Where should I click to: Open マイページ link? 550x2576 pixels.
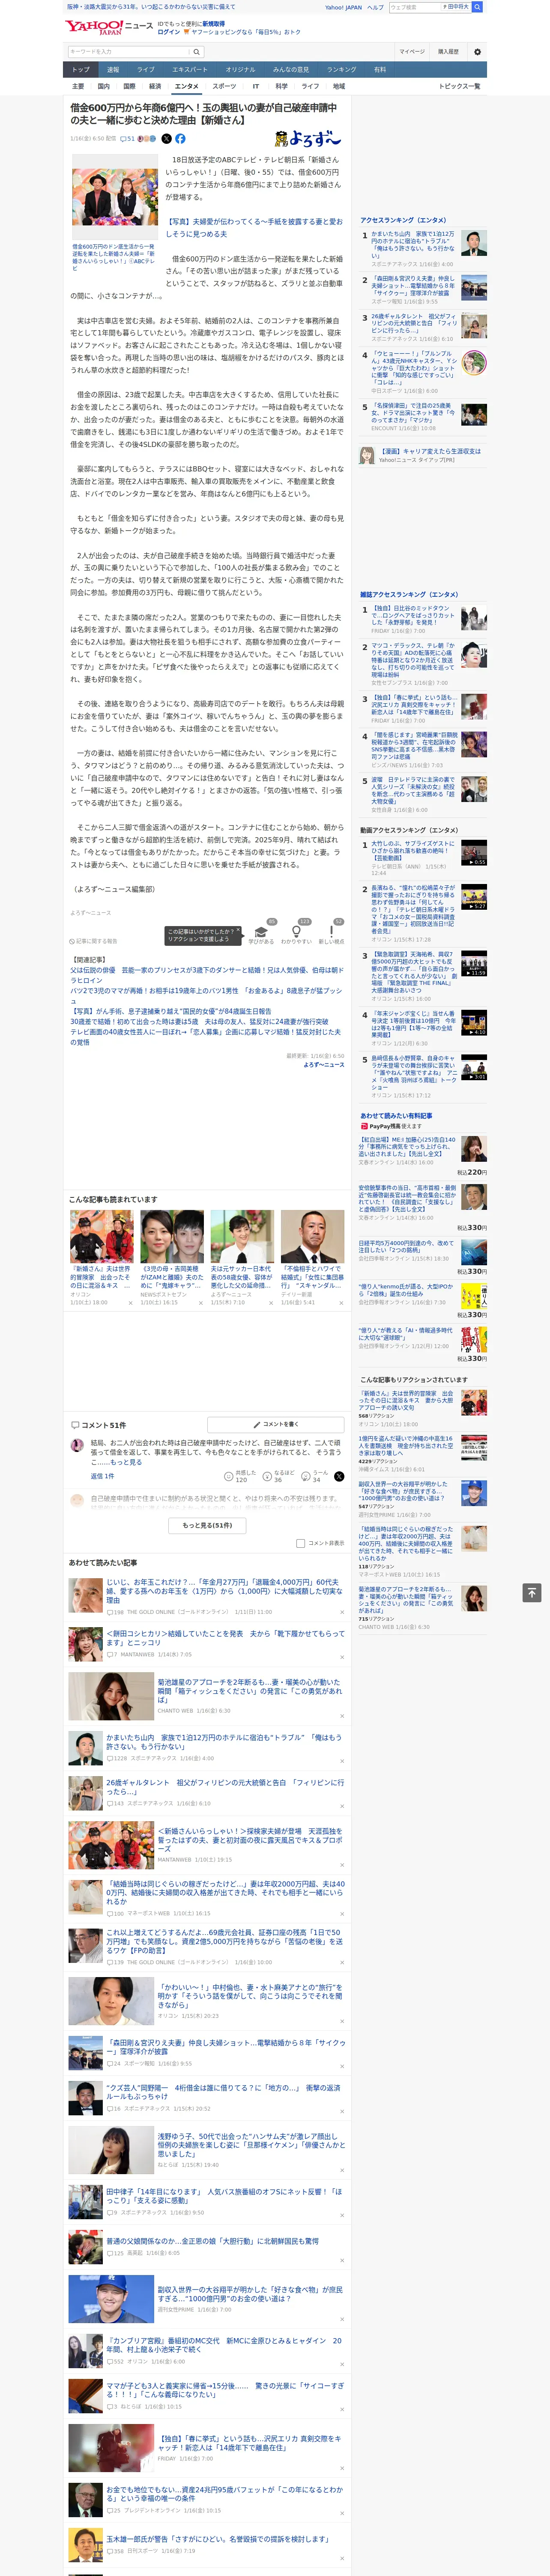[412, 52]
